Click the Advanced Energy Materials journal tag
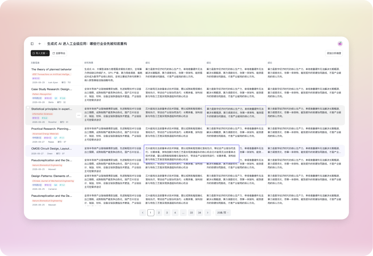The width and height of the screenshot is (373, 256). click(46, 134)
